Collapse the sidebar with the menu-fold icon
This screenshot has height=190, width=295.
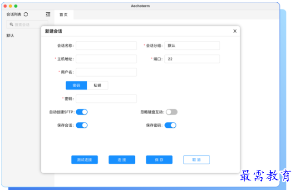point(48,15)
